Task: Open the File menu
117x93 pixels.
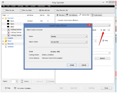Action: [4, 6]
